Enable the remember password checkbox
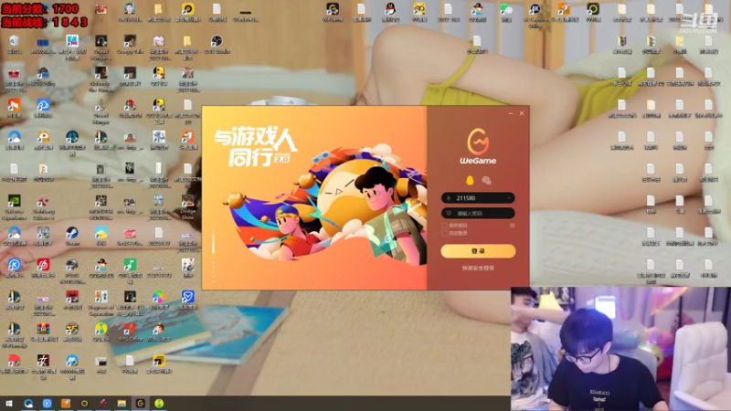This screenshot has width=731, height=411. (444, 226)
